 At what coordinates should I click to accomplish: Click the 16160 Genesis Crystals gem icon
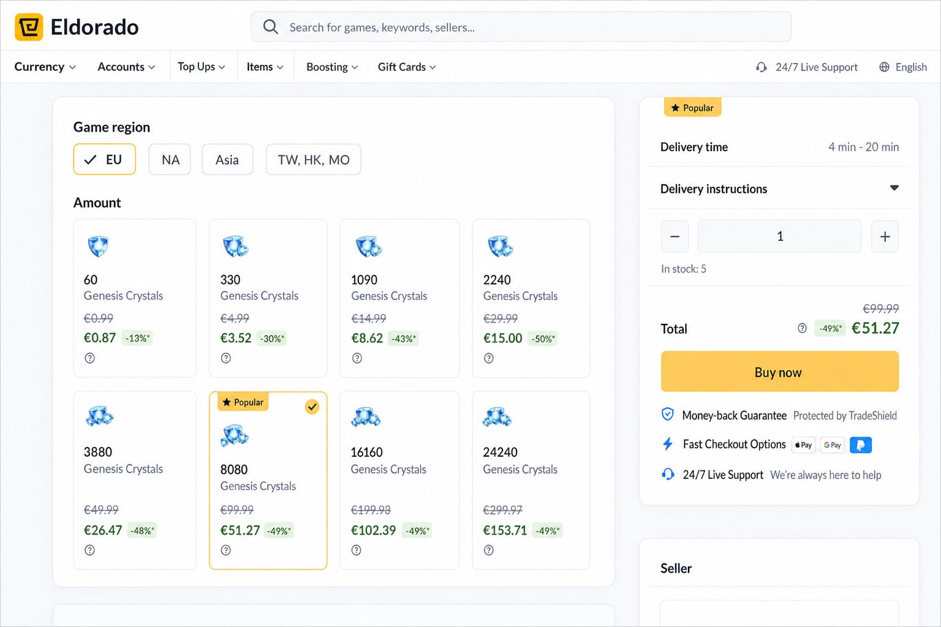(x=366, y=417)
